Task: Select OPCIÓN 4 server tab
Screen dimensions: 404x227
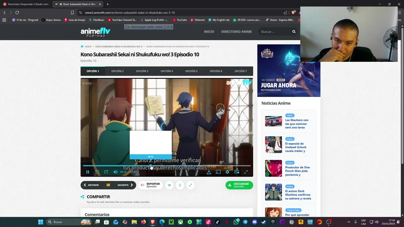Action: tap(167, 71)
